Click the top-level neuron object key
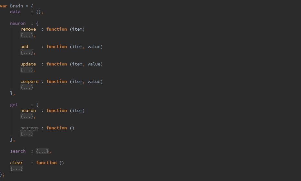This screenshot has width=301, height=181. click(x=18, y=23)
